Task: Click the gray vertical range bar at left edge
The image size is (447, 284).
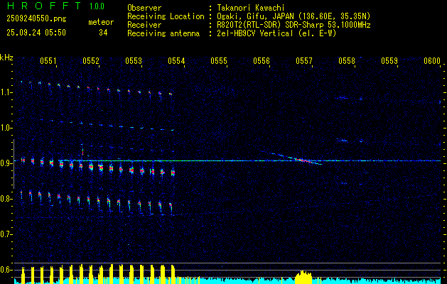Action: pos(14,164)
